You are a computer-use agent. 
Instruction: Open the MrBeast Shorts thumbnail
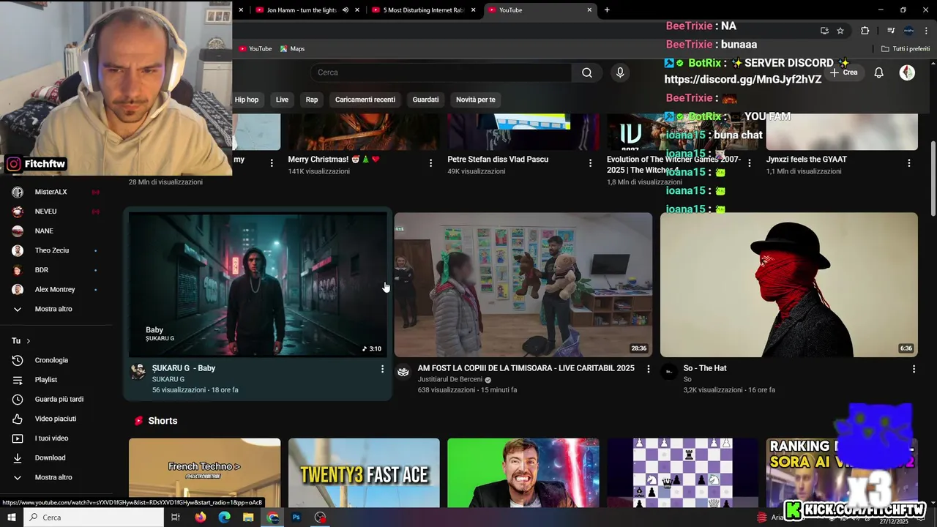[x=523, y=473]
